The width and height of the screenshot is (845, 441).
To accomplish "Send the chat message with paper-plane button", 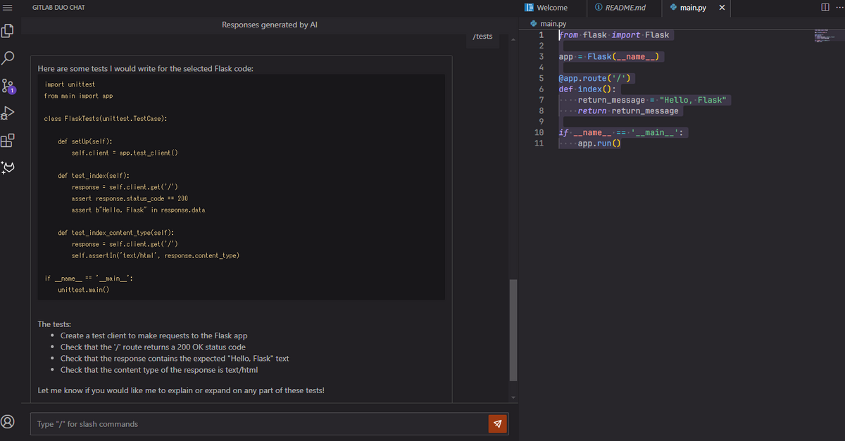I will 497,423.
